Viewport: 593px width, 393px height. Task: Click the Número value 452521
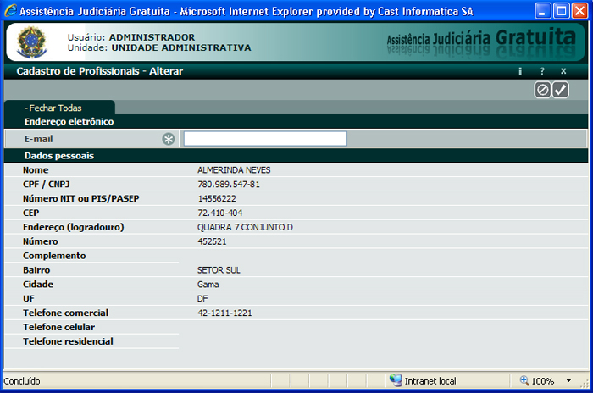coord(212,241)
